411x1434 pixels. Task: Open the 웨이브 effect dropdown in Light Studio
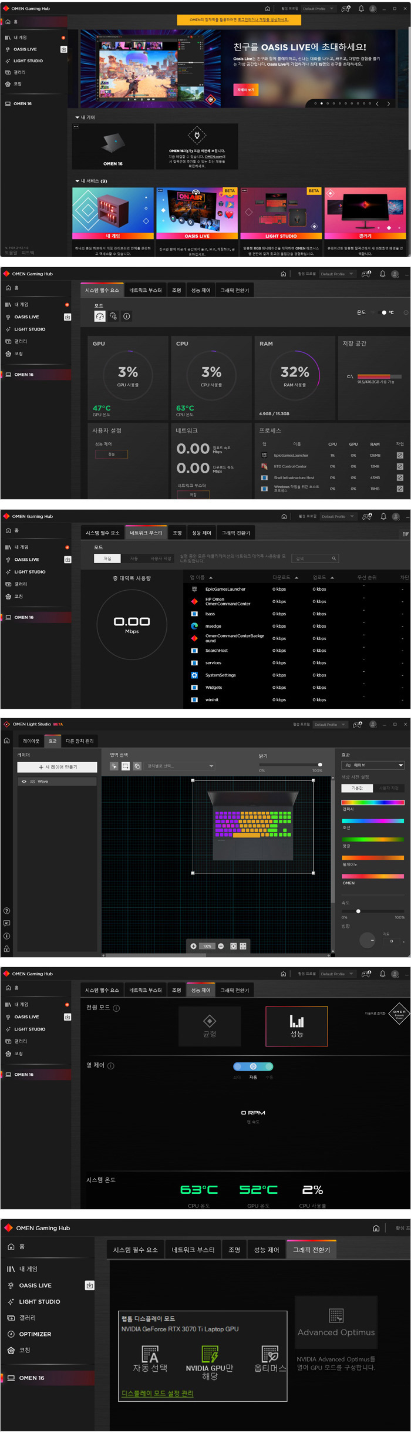click(x=373, y=766)
